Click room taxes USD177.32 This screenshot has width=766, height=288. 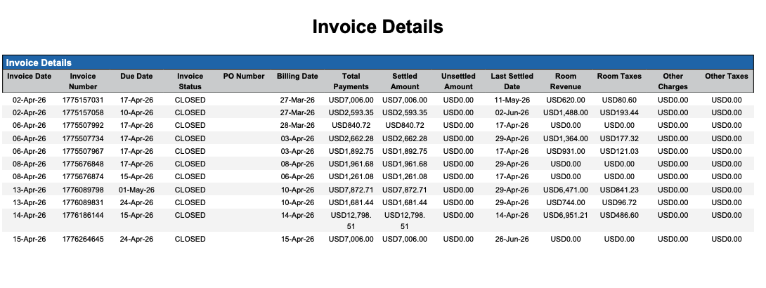619,138
